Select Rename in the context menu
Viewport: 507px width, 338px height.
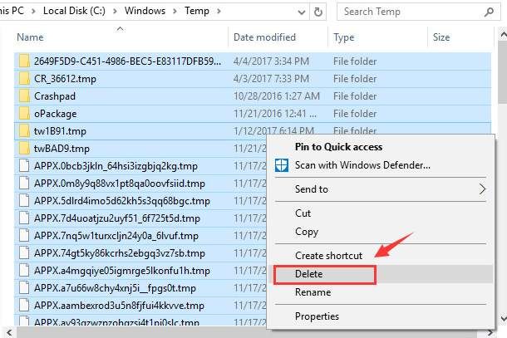coord(313,292)
